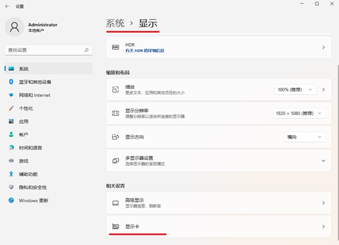Click the 系统 monitor icon in sidebar
Screen dimensions: 339x245
11,69
